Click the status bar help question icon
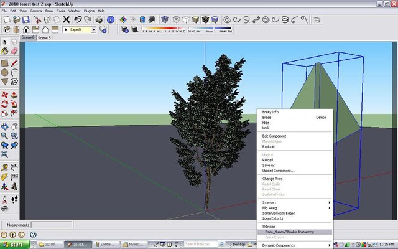The width and height of the screenshot is (398, 249). click(x=33, y=235)
